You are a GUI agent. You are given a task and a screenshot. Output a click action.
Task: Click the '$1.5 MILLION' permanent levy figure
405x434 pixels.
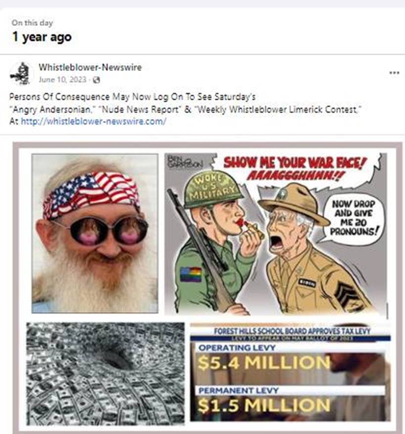click(264, 405)
